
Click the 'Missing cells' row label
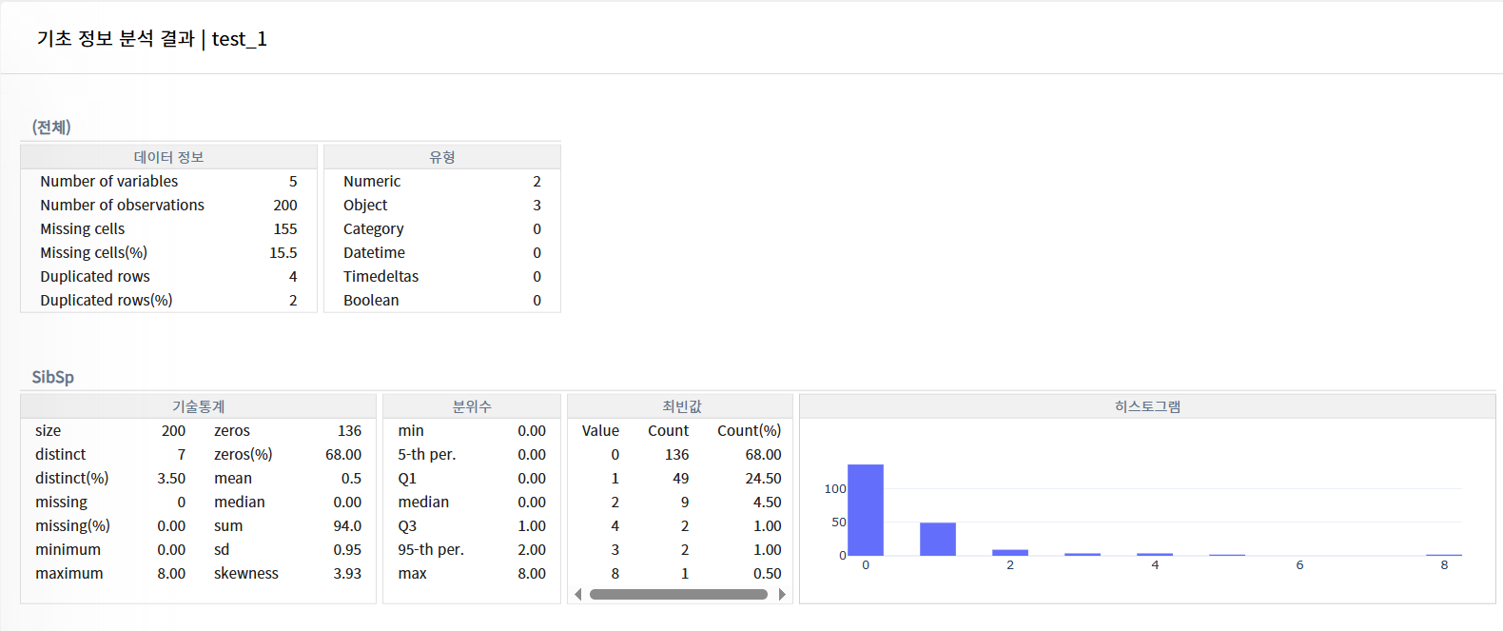(82, 228)
